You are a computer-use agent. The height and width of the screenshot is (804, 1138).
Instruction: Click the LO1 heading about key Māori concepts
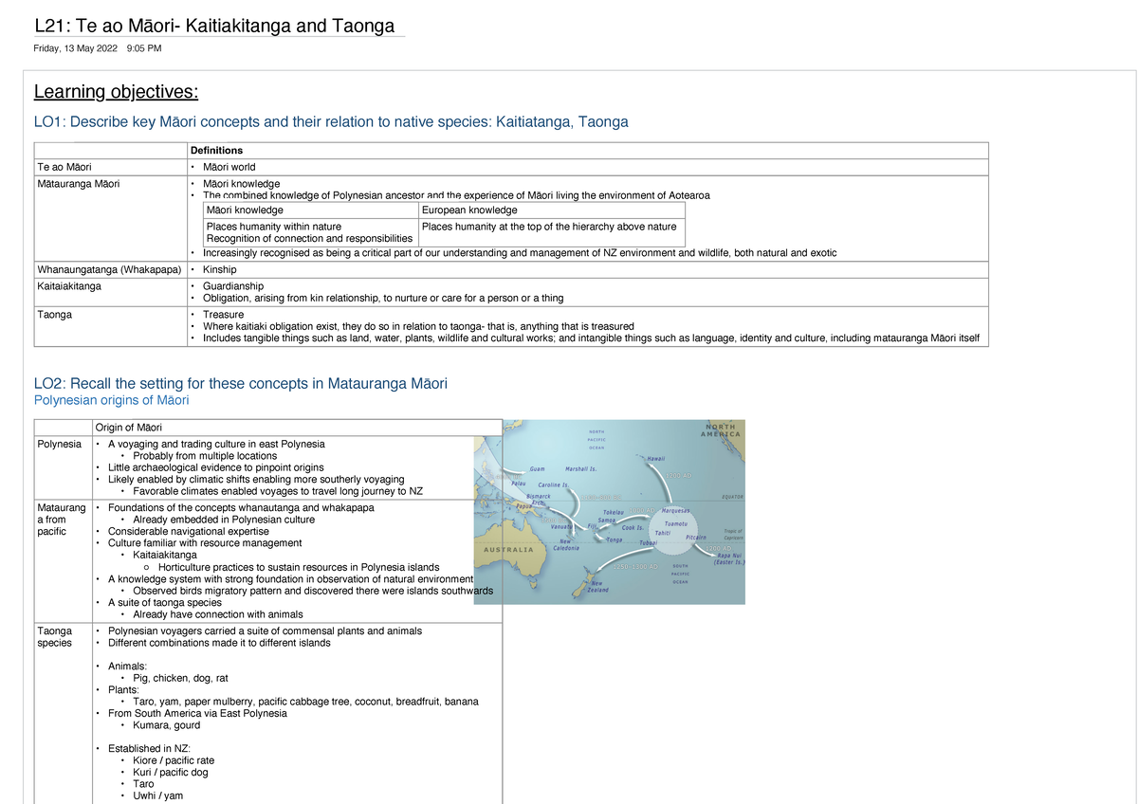click(x=330, y=122)
